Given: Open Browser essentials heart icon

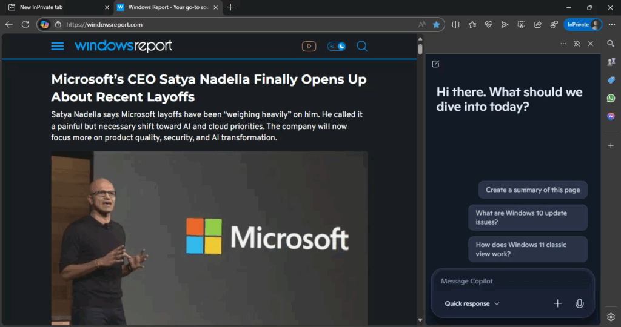Looking at the screenshot, I should [x=489, y=24].
